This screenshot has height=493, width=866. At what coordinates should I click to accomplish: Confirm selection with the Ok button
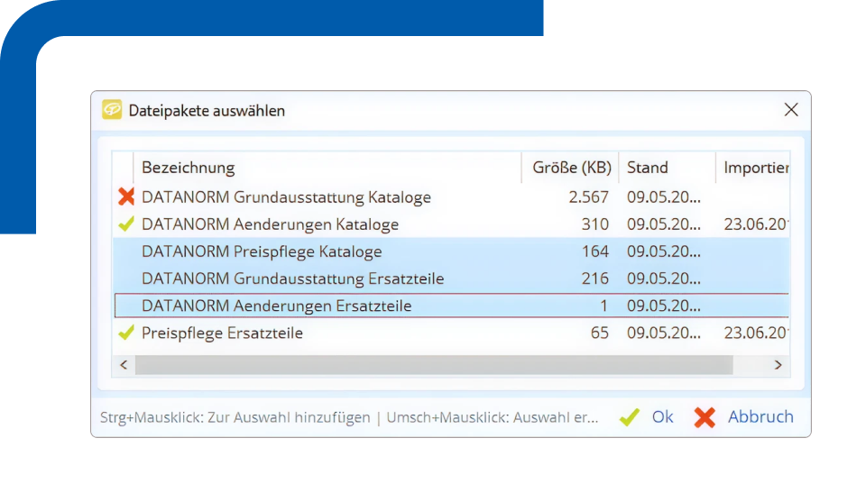(x=662, y=417)
